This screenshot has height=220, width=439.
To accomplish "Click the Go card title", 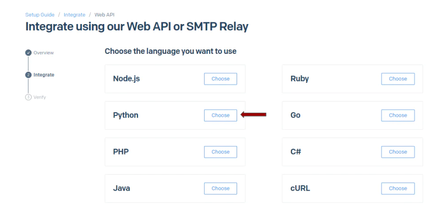I will point(295,115).
